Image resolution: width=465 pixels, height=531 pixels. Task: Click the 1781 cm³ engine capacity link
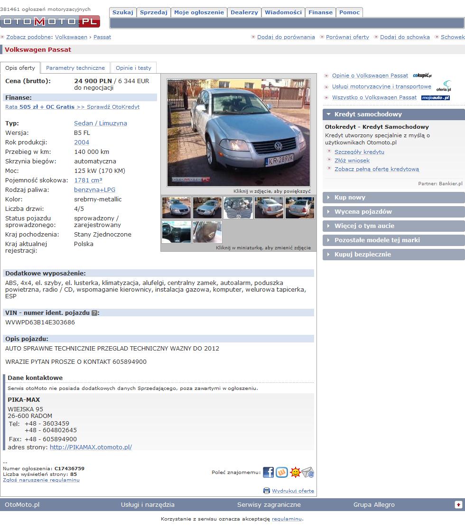tap(88, 180)
